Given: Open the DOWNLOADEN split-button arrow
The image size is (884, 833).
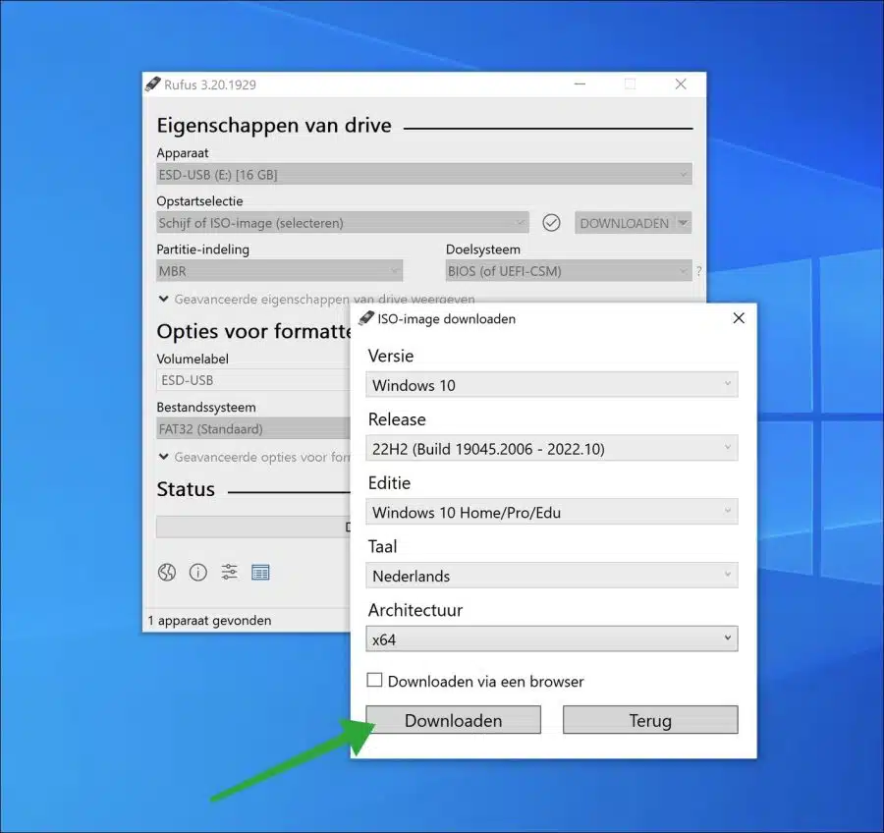Looking at the screenshot, I should pyautogui.click(x=684, y=223).
